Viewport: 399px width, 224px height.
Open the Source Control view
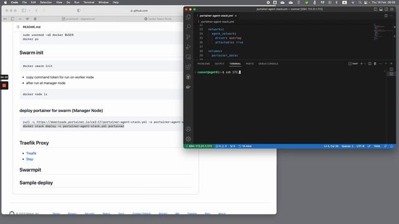(188, 37)
